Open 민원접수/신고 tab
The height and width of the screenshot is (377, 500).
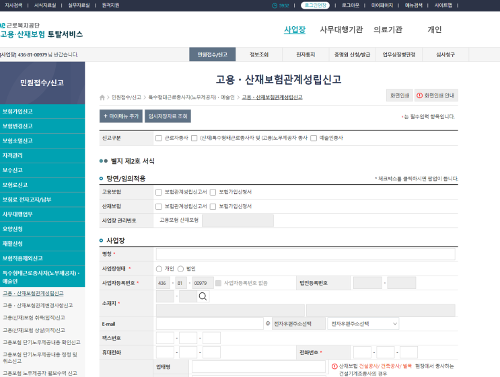[213, 54]
